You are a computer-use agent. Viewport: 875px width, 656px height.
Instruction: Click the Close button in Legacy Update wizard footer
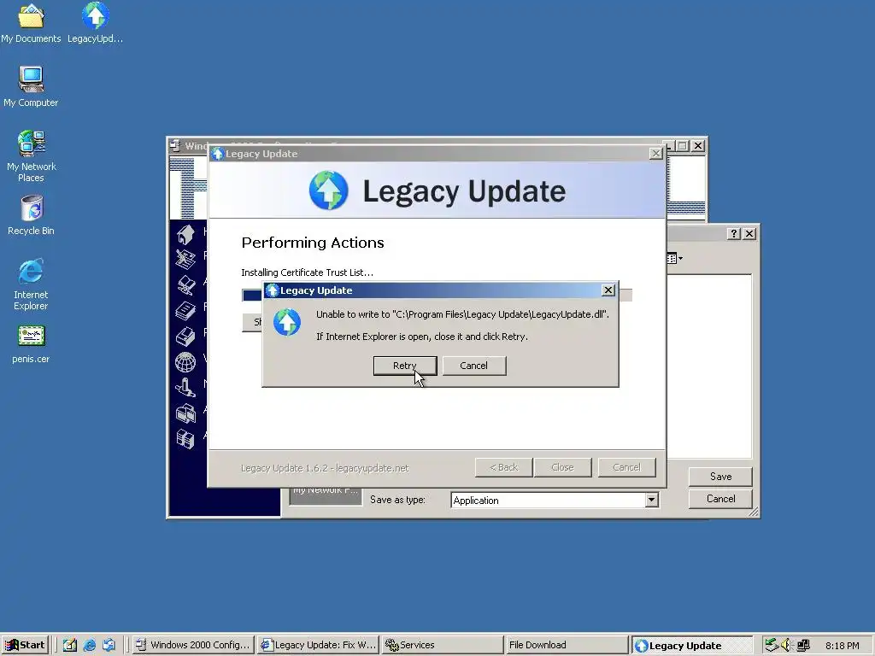[562, 467]
